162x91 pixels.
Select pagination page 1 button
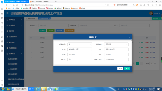138,63
